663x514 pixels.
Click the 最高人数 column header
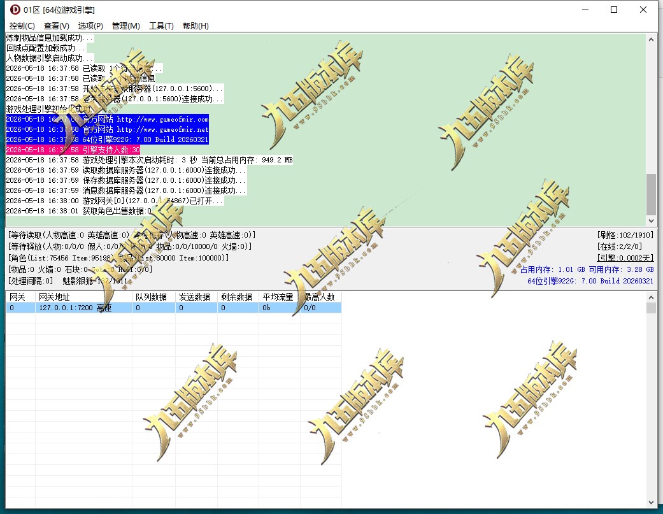point(320,297)
